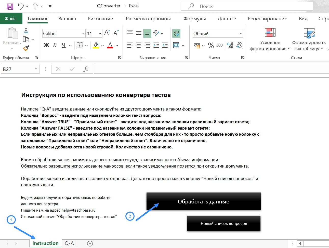Click the Поиск search field
This screenshot has height=248, width=329.
[x=247, y=6]
